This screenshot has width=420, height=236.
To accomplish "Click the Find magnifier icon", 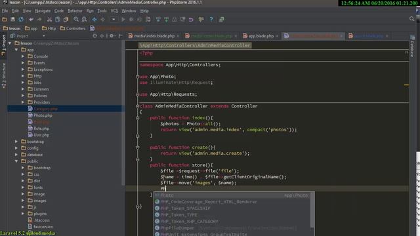I will [76, 19].
